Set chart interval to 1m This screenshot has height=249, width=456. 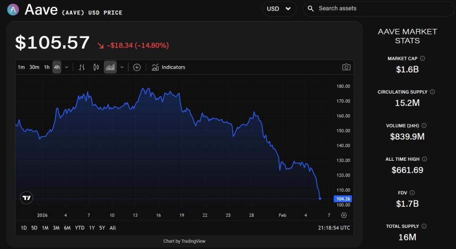point(21,67)
